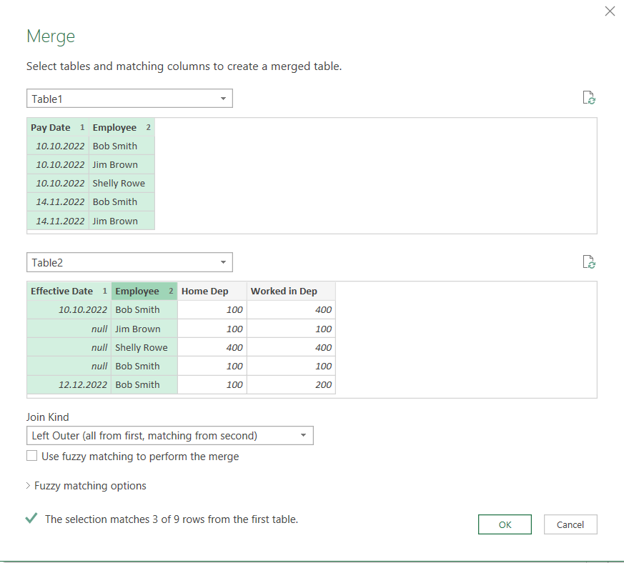624x563 pixels.
Task: Open the Table2 selector dropdown
Action: 224,262
